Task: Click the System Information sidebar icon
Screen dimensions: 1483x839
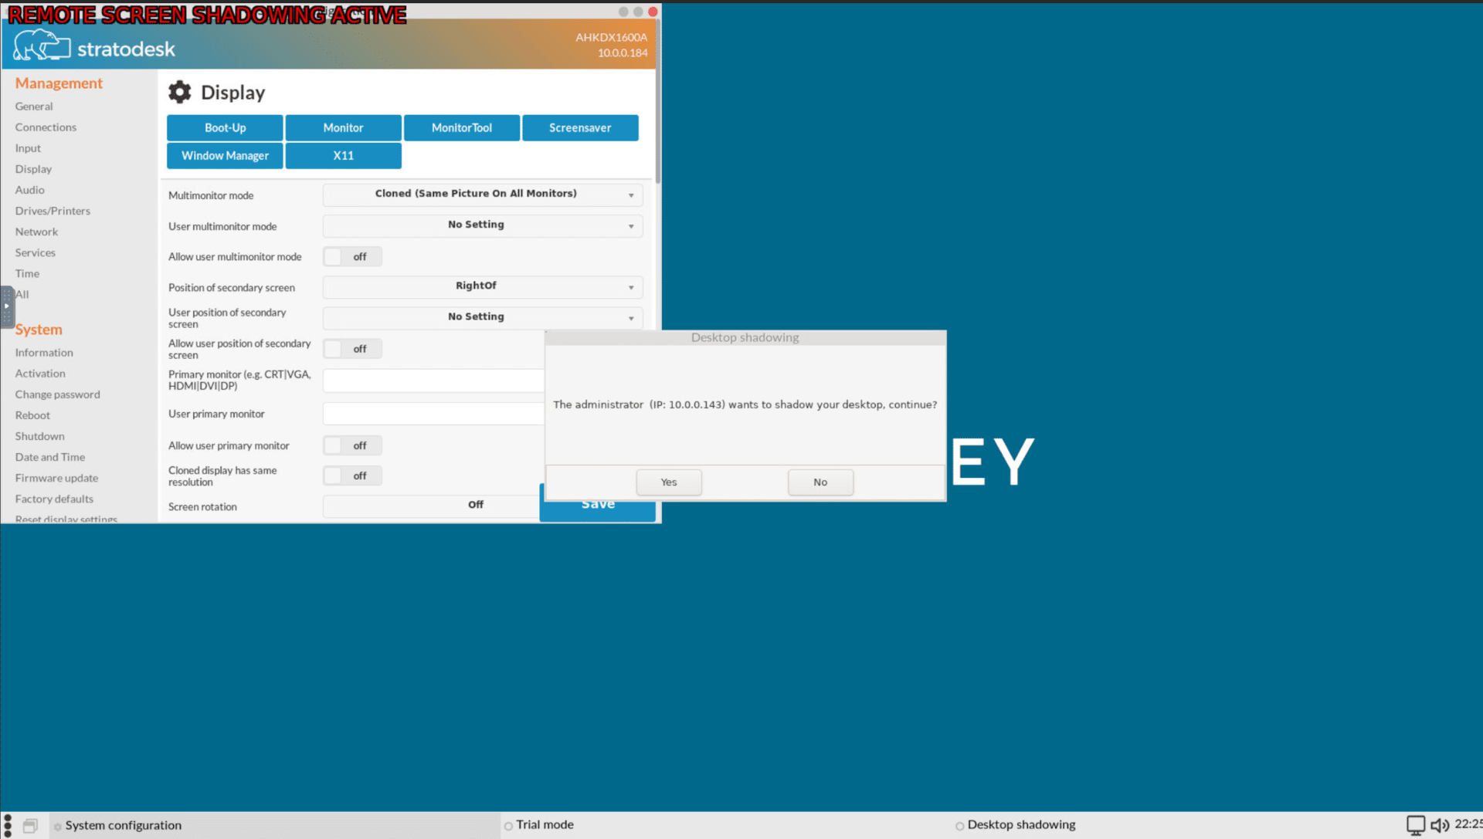Action: [44, 352]
